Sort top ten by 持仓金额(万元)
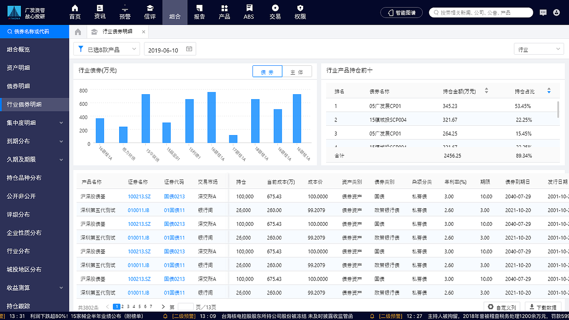569x320 pixels. [x=486, y=91]
